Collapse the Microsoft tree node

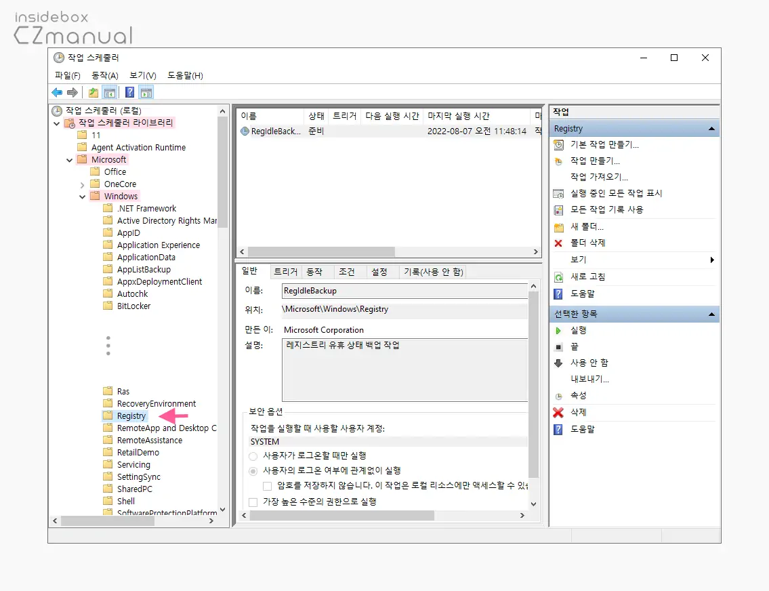pyautogui.click(x=70, y=160)
